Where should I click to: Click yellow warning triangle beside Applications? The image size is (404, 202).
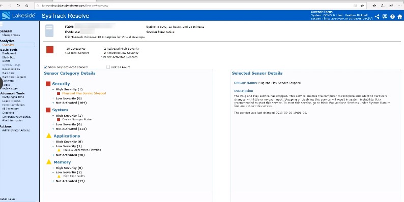point(49,136)
